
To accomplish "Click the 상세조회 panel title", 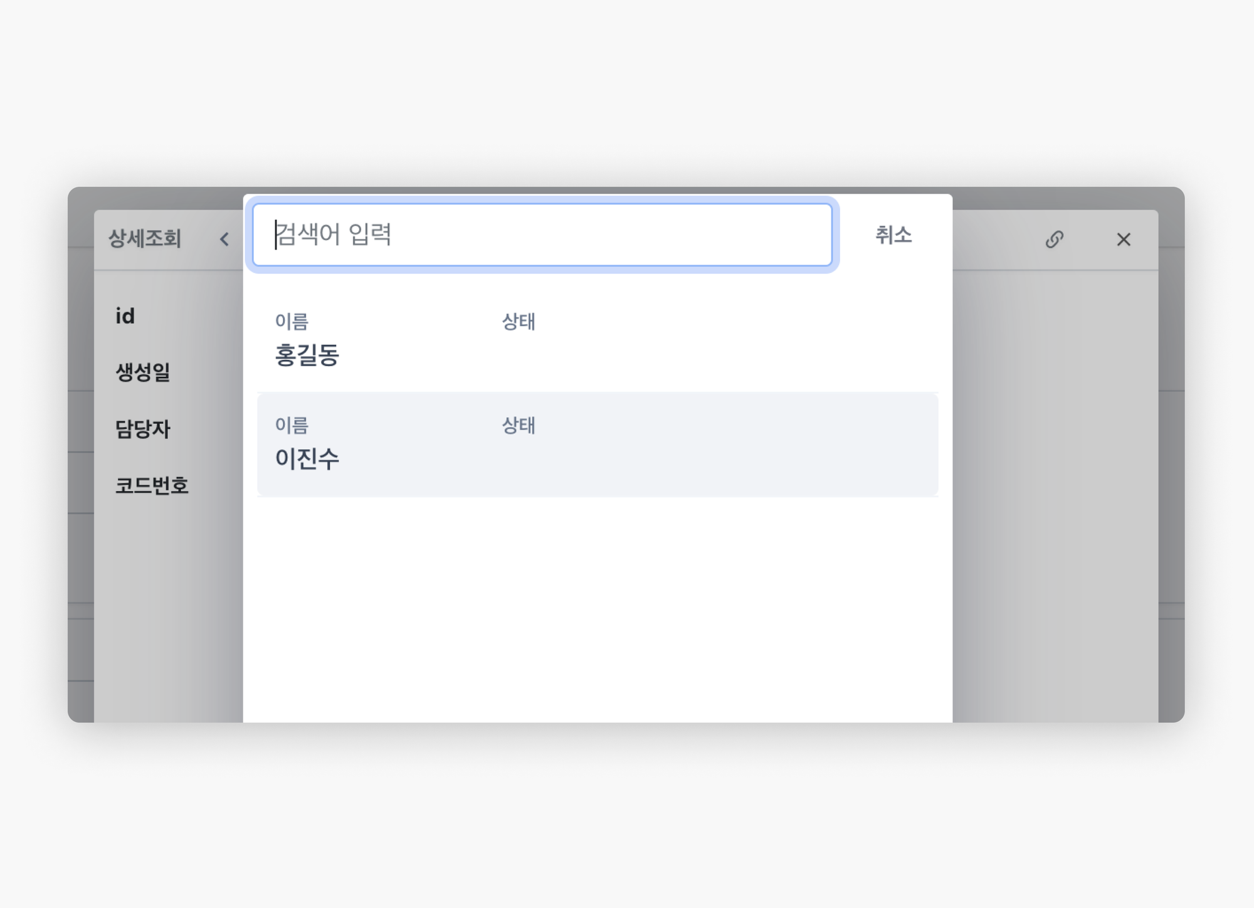I will [x=145, y=238].
